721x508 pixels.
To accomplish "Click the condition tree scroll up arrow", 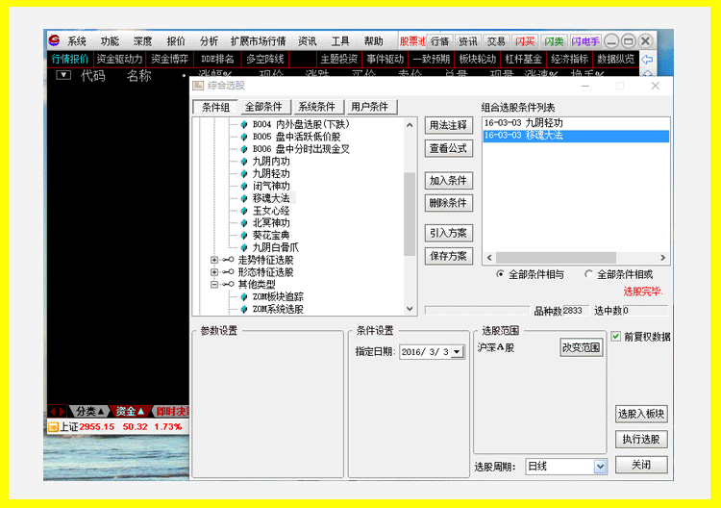I will [x=410, y=125].
